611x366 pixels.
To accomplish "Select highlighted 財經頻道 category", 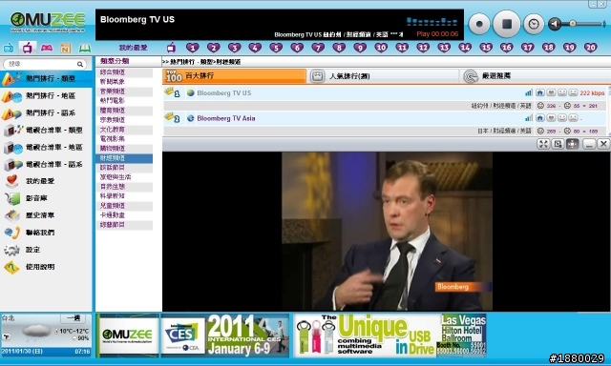I will point(124,158).
